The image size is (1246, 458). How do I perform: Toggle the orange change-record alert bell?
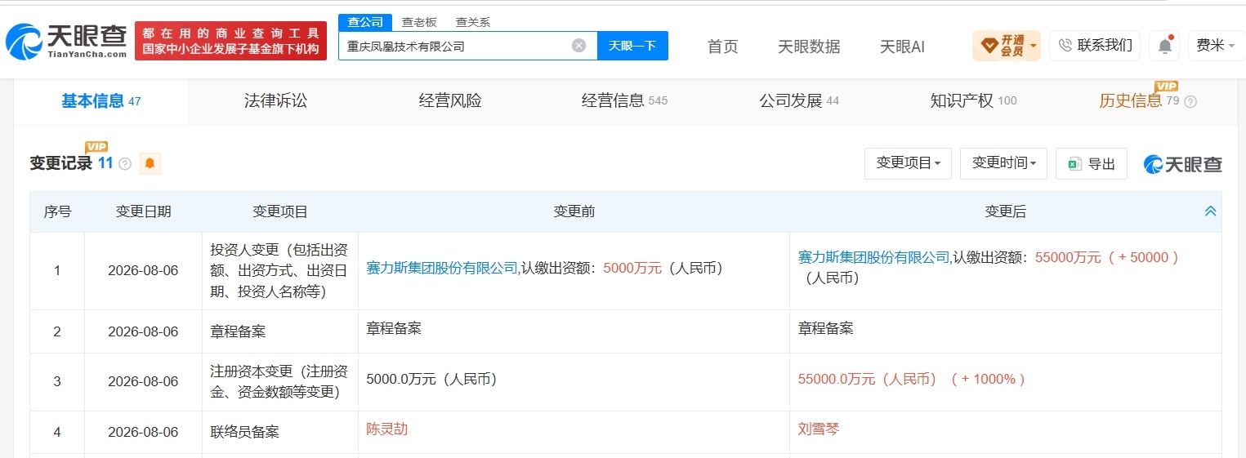(150, 163)
